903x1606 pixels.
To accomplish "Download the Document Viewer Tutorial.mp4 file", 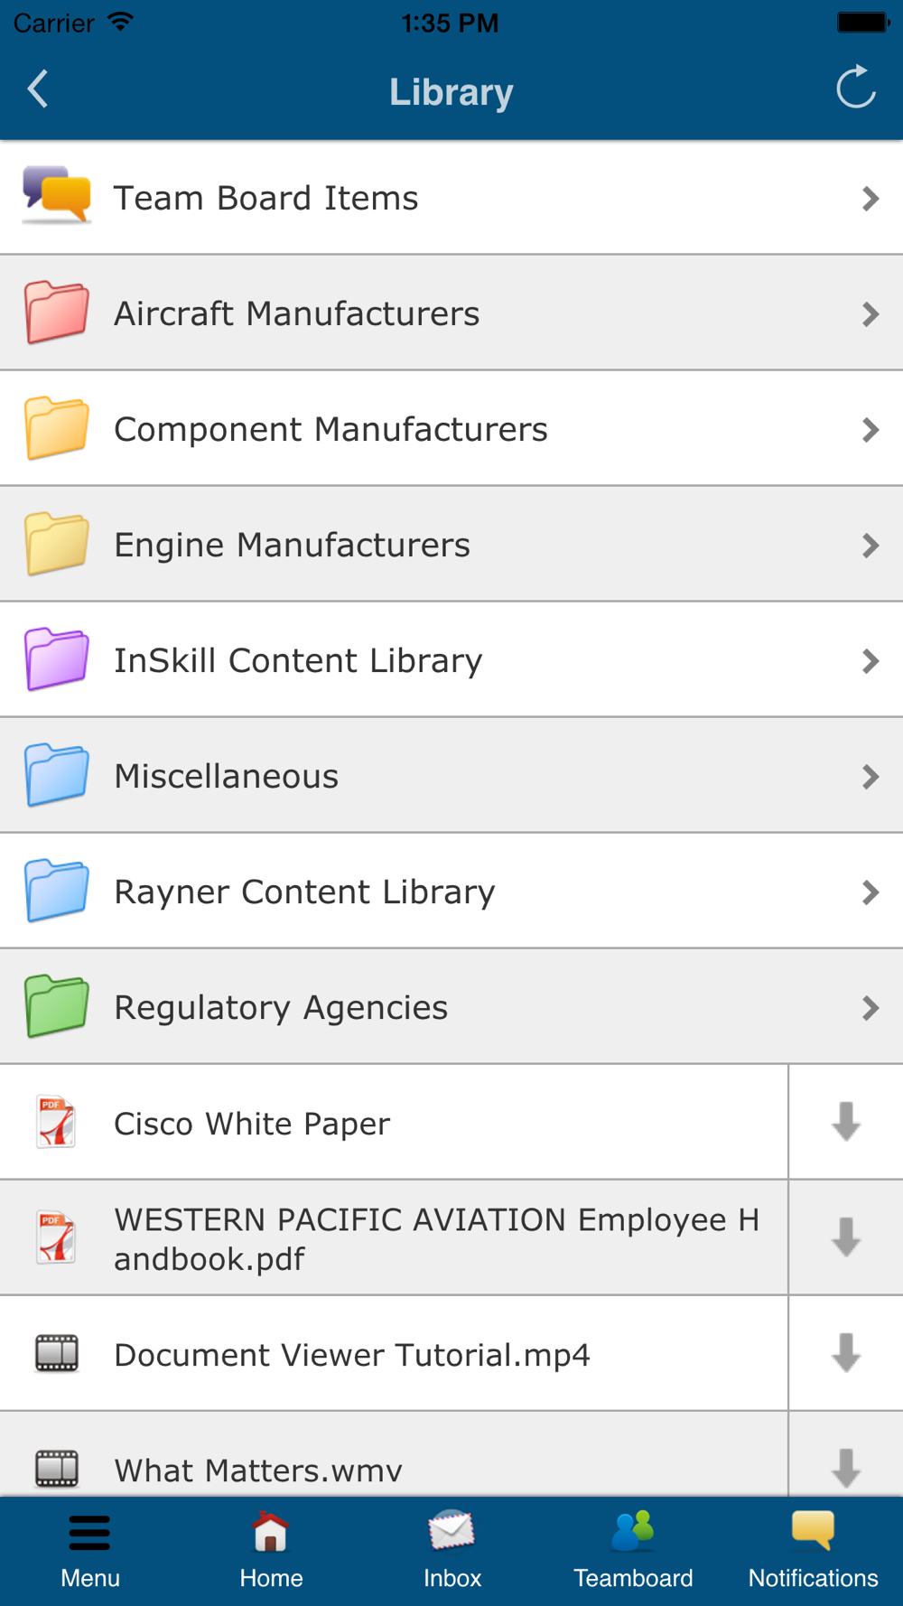I will (x=846, y=1353).
